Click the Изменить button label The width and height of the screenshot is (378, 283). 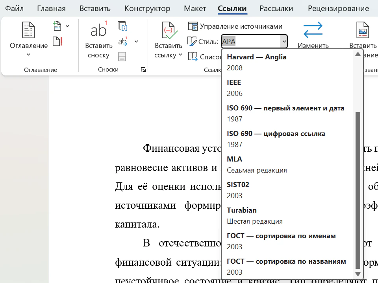pos(313,46)
